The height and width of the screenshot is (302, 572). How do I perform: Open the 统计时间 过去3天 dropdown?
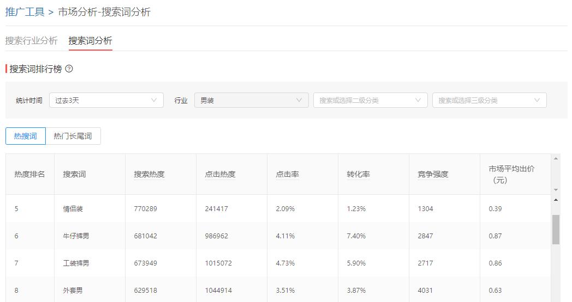106,100
